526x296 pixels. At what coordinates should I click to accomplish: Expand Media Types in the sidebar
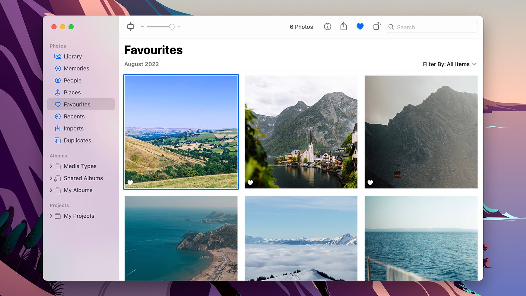pos(51,166)
